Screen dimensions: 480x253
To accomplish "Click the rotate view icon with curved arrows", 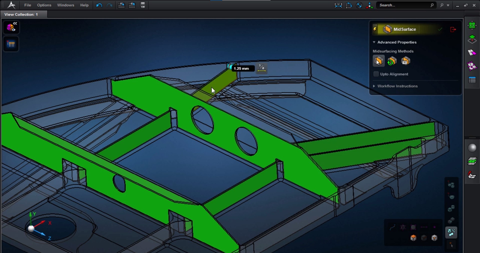I will 349,5.
